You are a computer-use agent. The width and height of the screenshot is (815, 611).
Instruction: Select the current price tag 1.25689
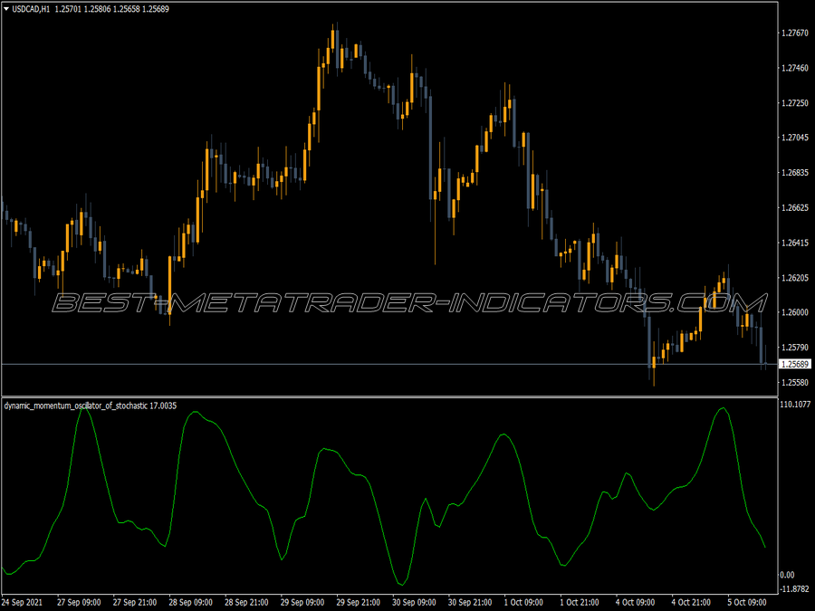(x=795, y=364)
